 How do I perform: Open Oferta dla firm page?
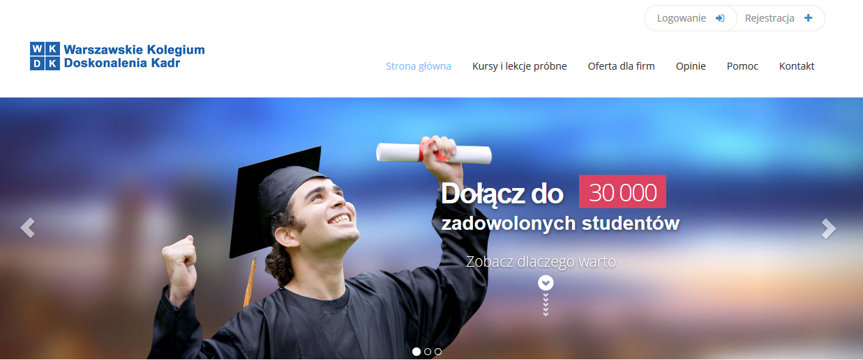click(x=621, y=66)
